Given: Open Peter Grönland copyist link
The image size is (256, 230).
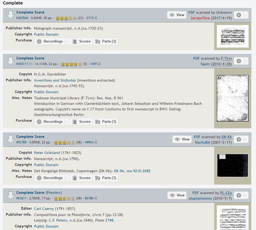Looking at the screenshot, I should click(47, 153).
